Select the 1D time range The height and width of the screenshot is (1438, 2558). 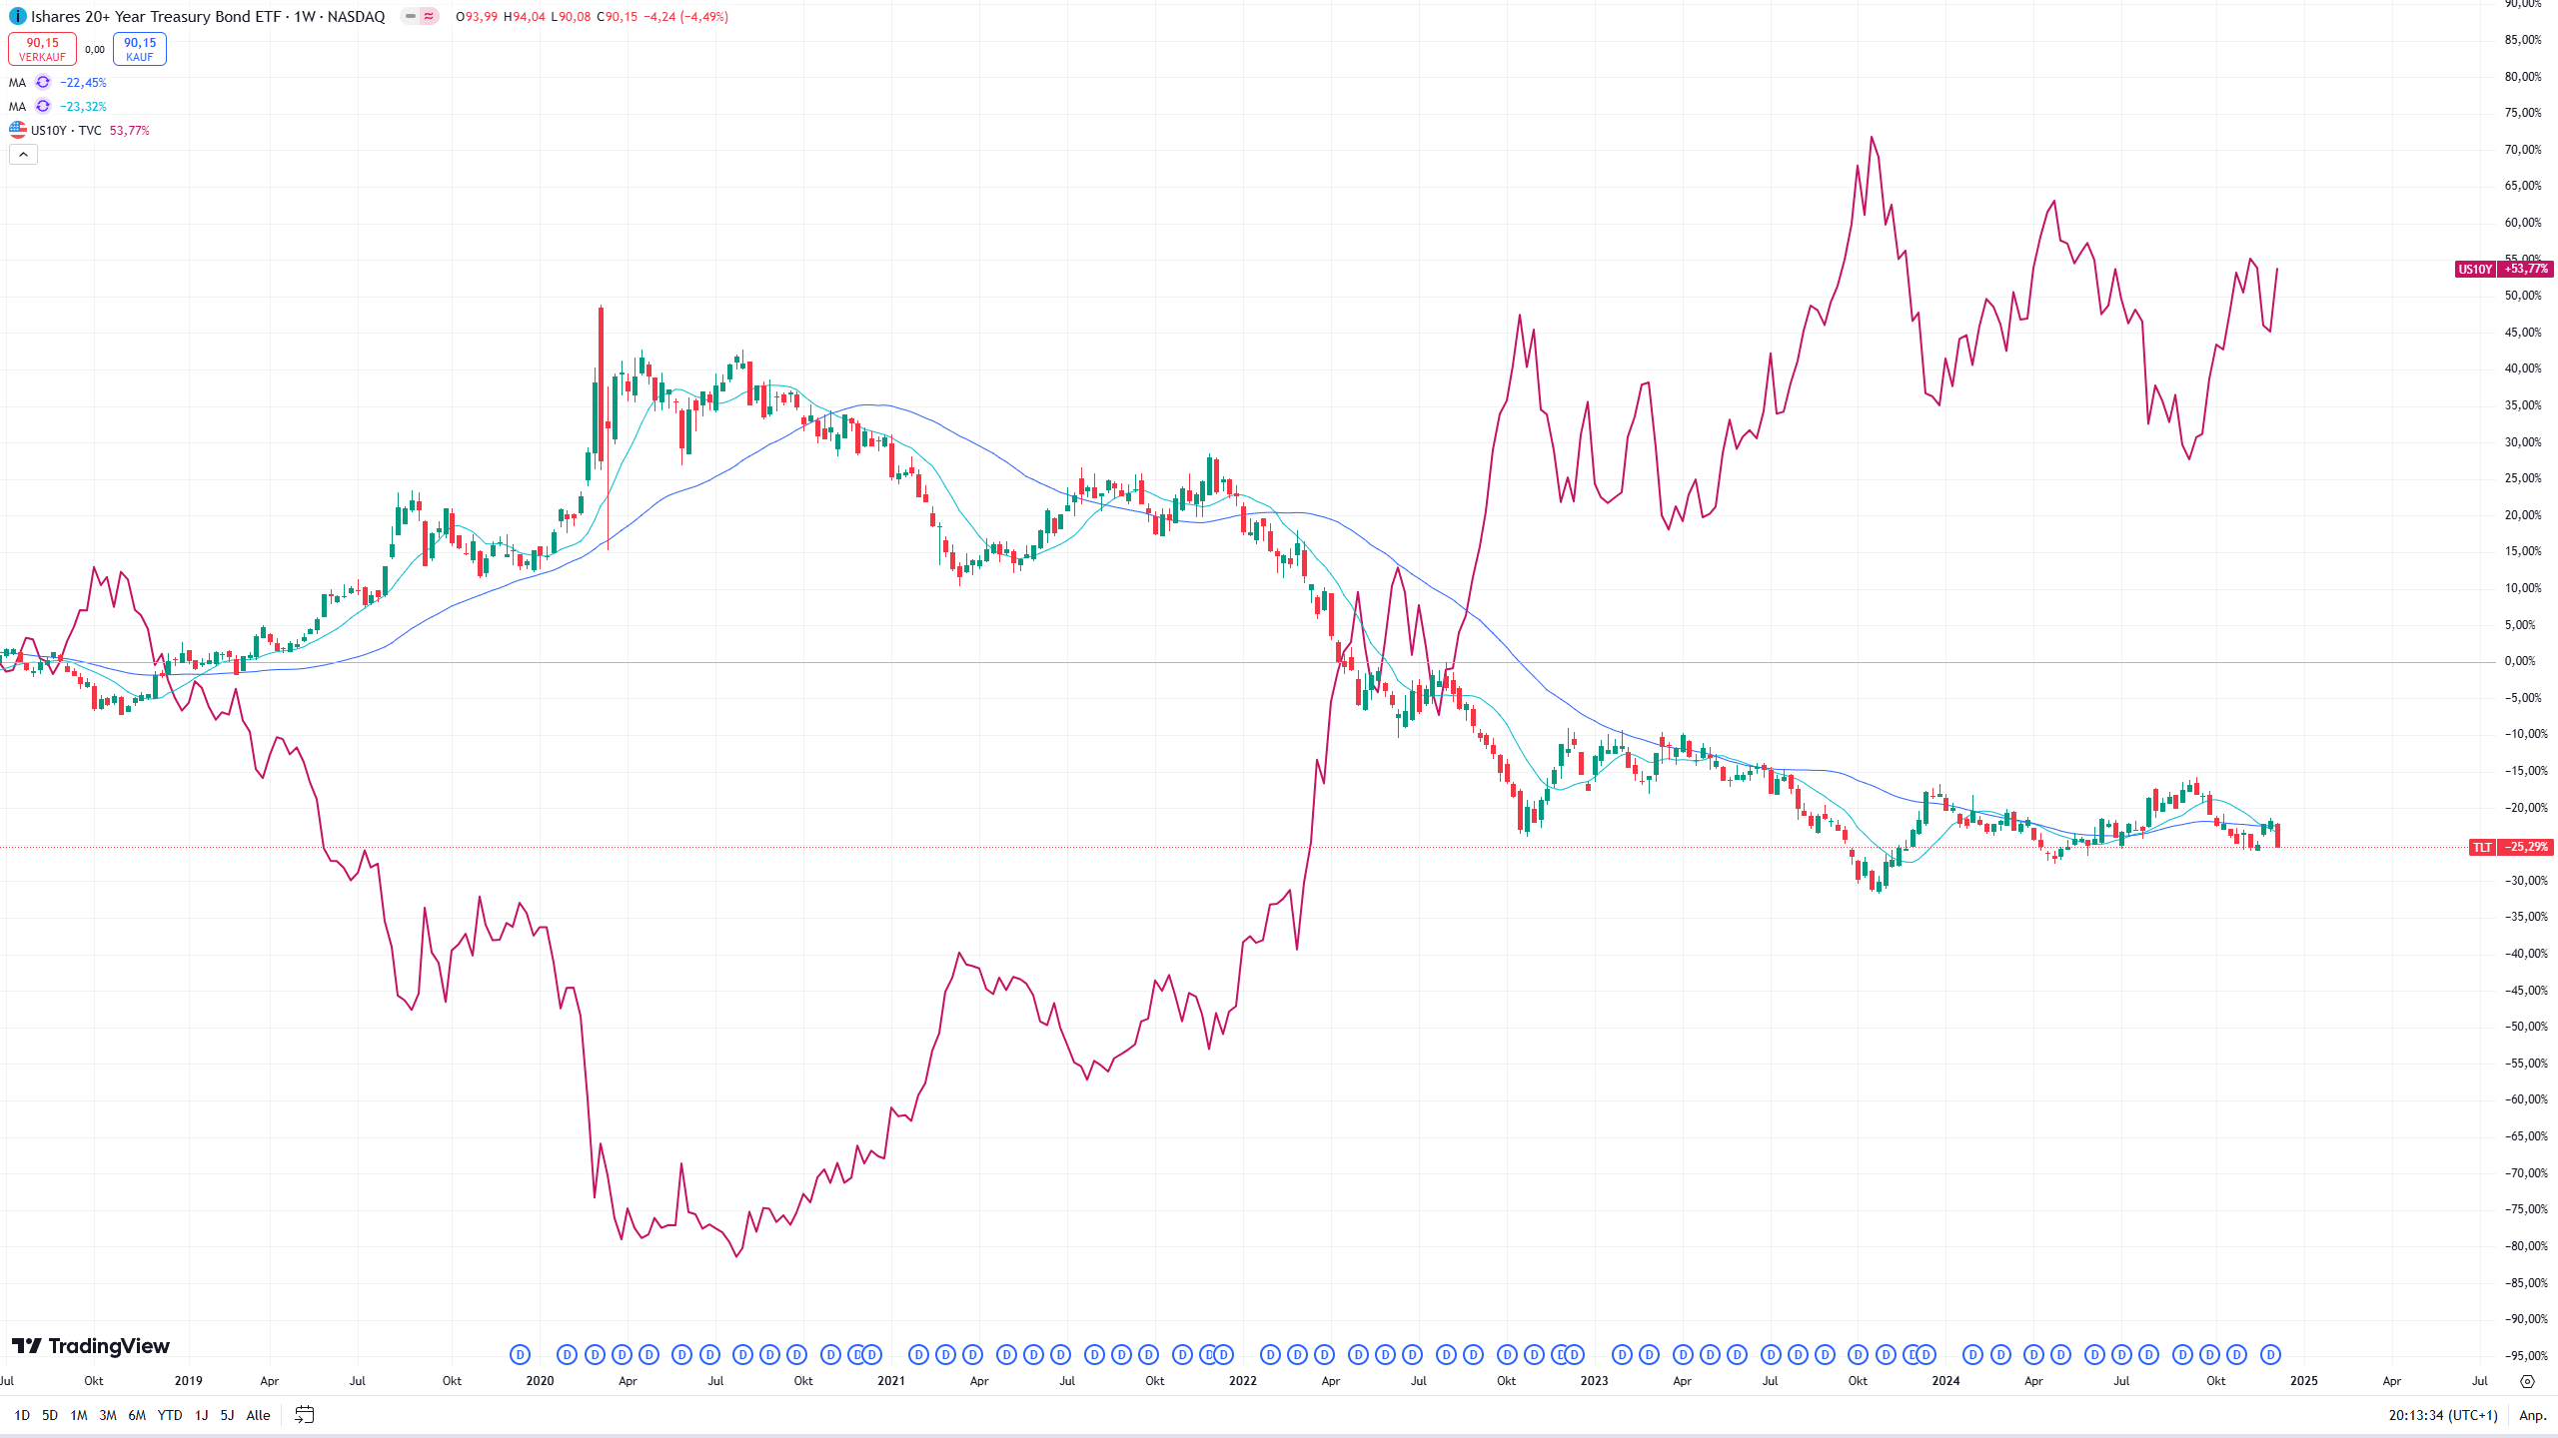point(22,1415)
